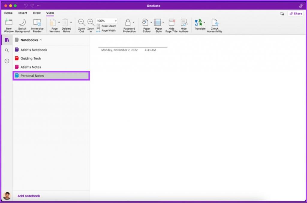307x203 pixels.
Task: Toggle Hide Authors
Action: 184,25
